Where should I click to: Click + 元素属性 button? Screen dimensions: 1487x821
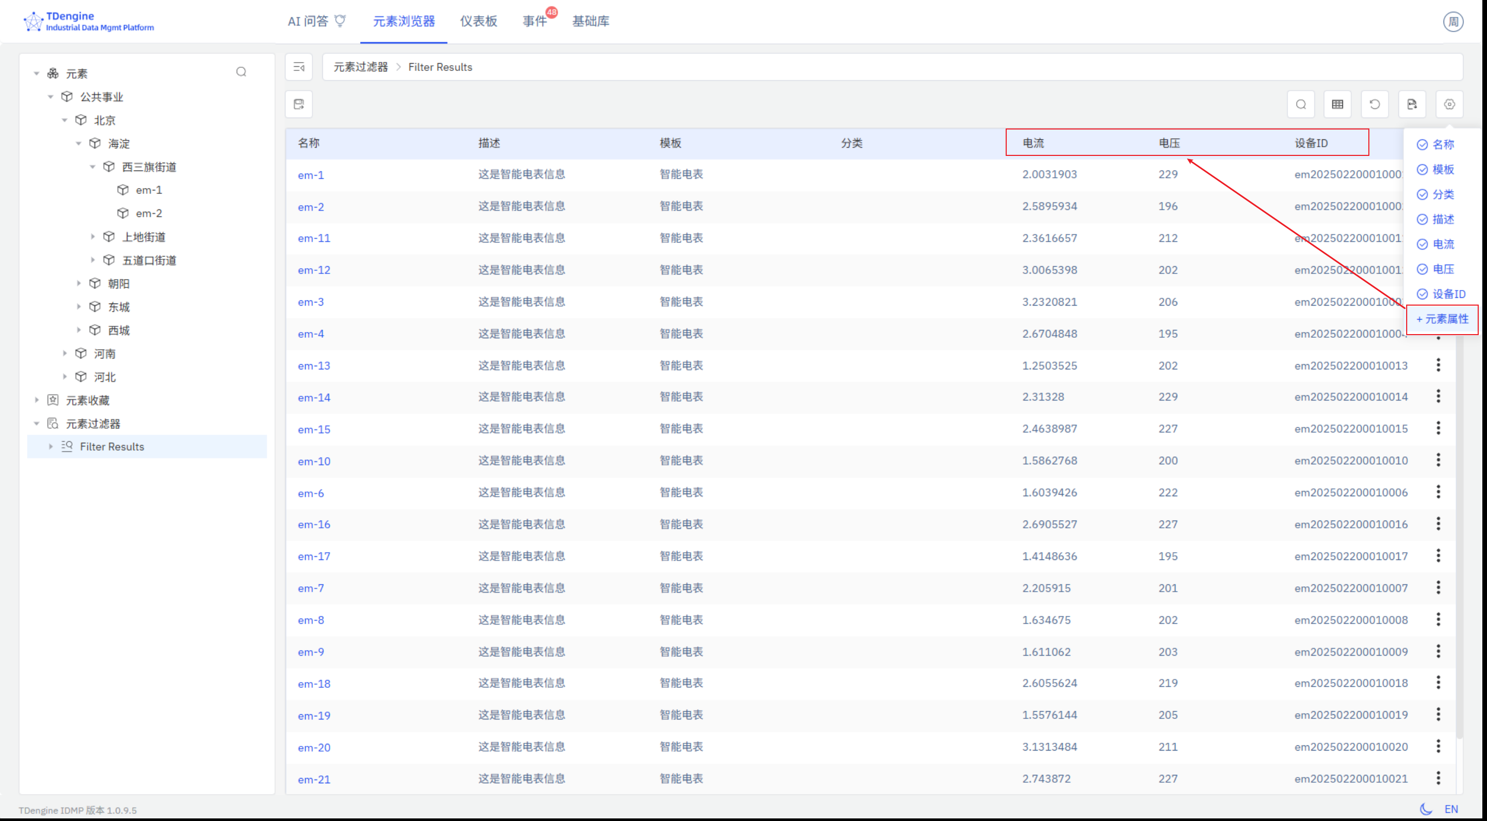point(1442,319)
